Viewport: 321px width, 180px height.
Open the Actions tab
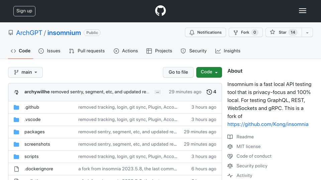point(126,51)
